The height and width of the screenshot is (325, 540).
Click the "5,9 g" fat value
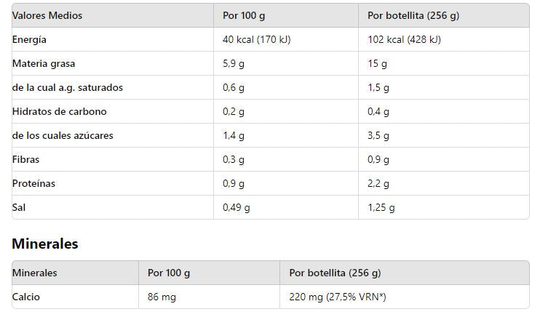pyautogui.click(x=234, y=63)
